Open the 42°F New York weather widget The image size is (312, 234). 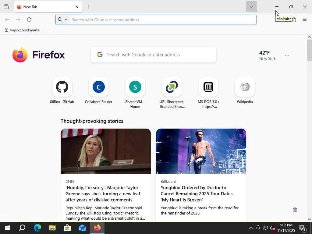click(x=268, y=55)
